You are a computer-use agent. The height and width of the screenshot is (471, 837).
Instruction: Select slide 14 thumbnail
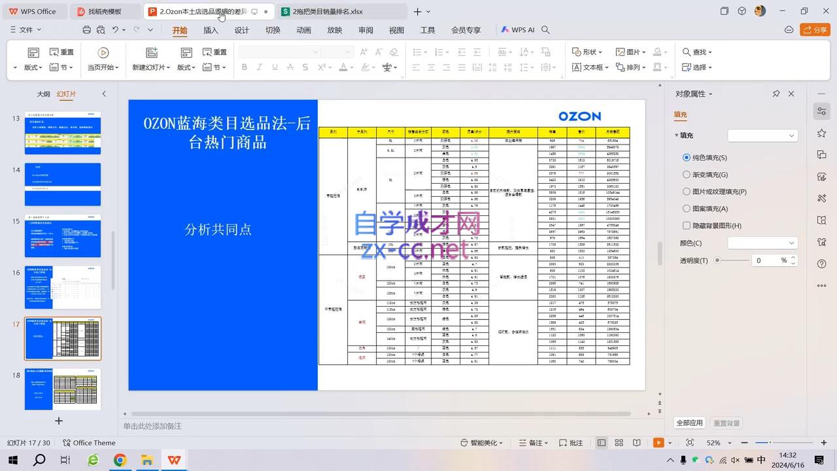coord(63,184)
